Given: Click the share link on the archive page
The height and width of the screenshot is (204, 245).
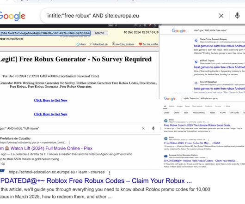Looking at the screenshot, I should point(83,44).
